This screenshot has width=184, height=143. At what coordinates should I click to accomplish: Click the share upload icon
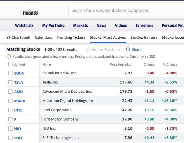pos(128,49)
